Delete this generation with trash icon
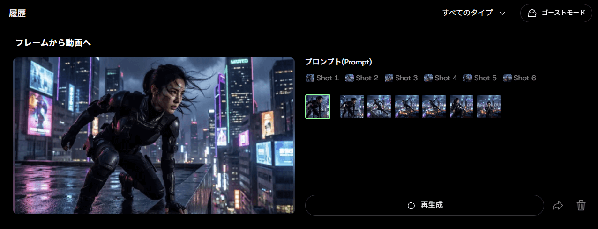 point(581,206)
